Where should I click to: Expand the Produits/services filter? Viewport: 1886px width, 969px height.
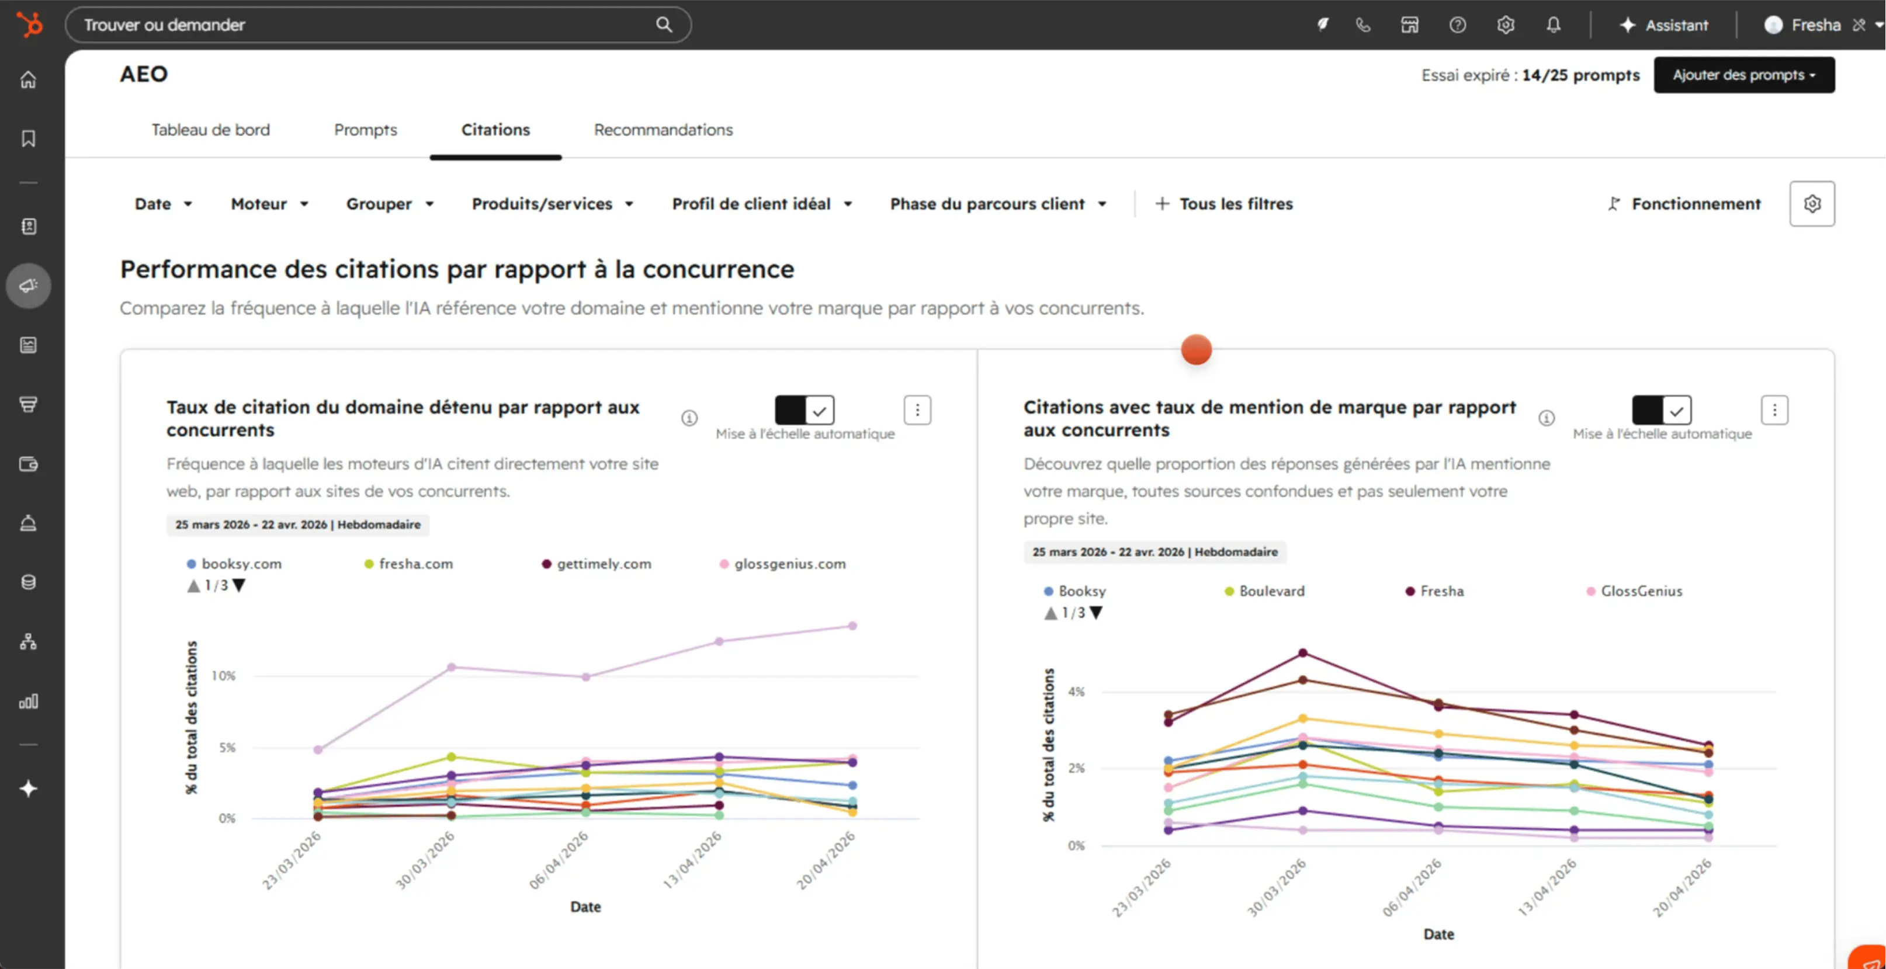pos(553,203)
